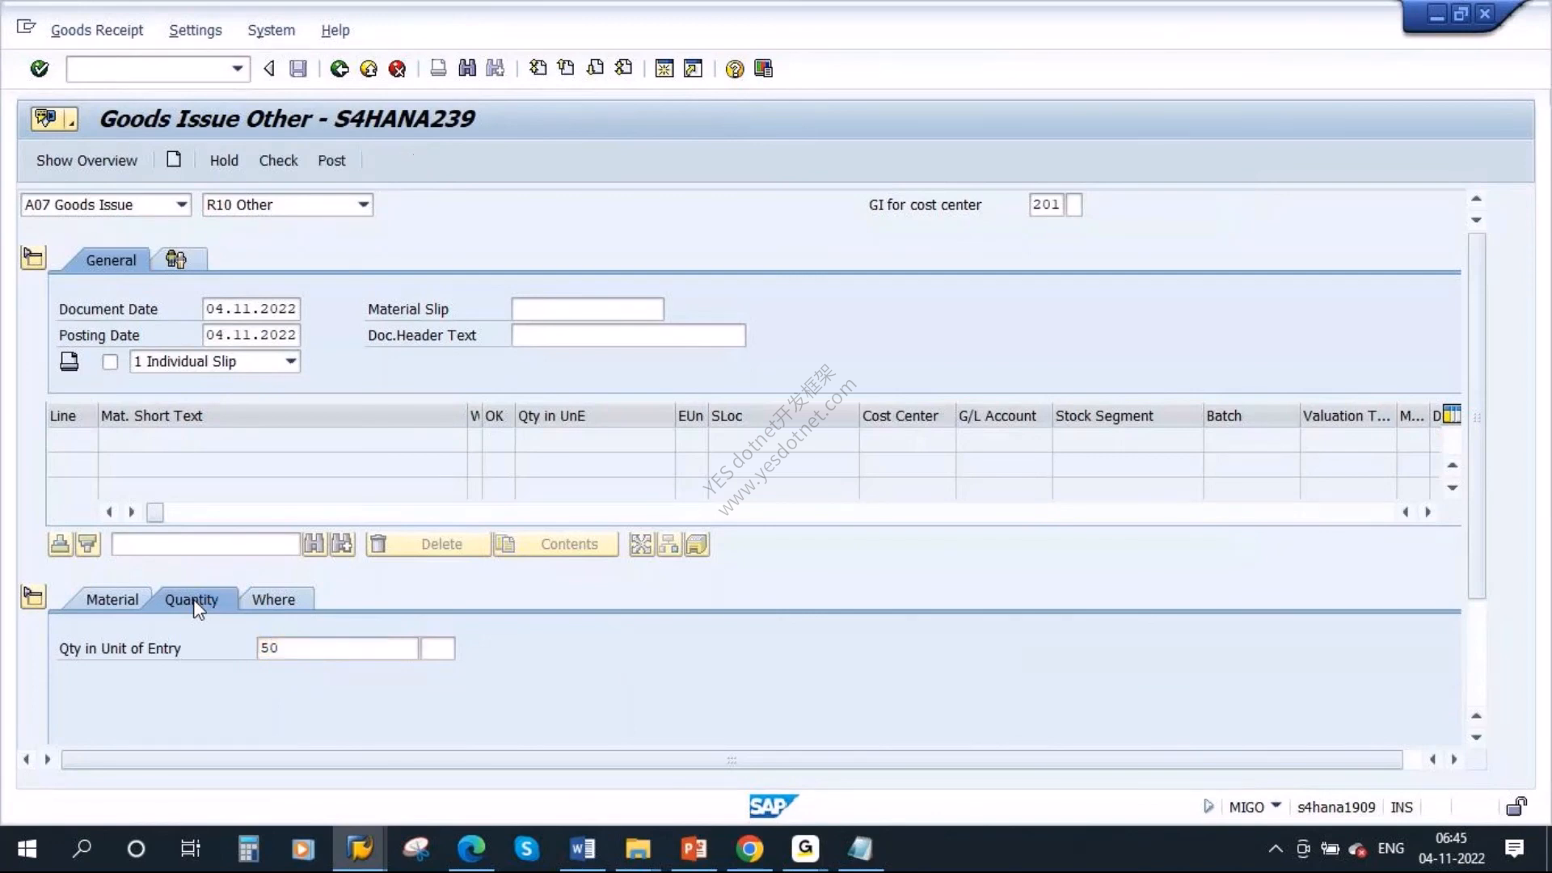
Task: Expand the status bar play triangle
Action: [1208, 806]
